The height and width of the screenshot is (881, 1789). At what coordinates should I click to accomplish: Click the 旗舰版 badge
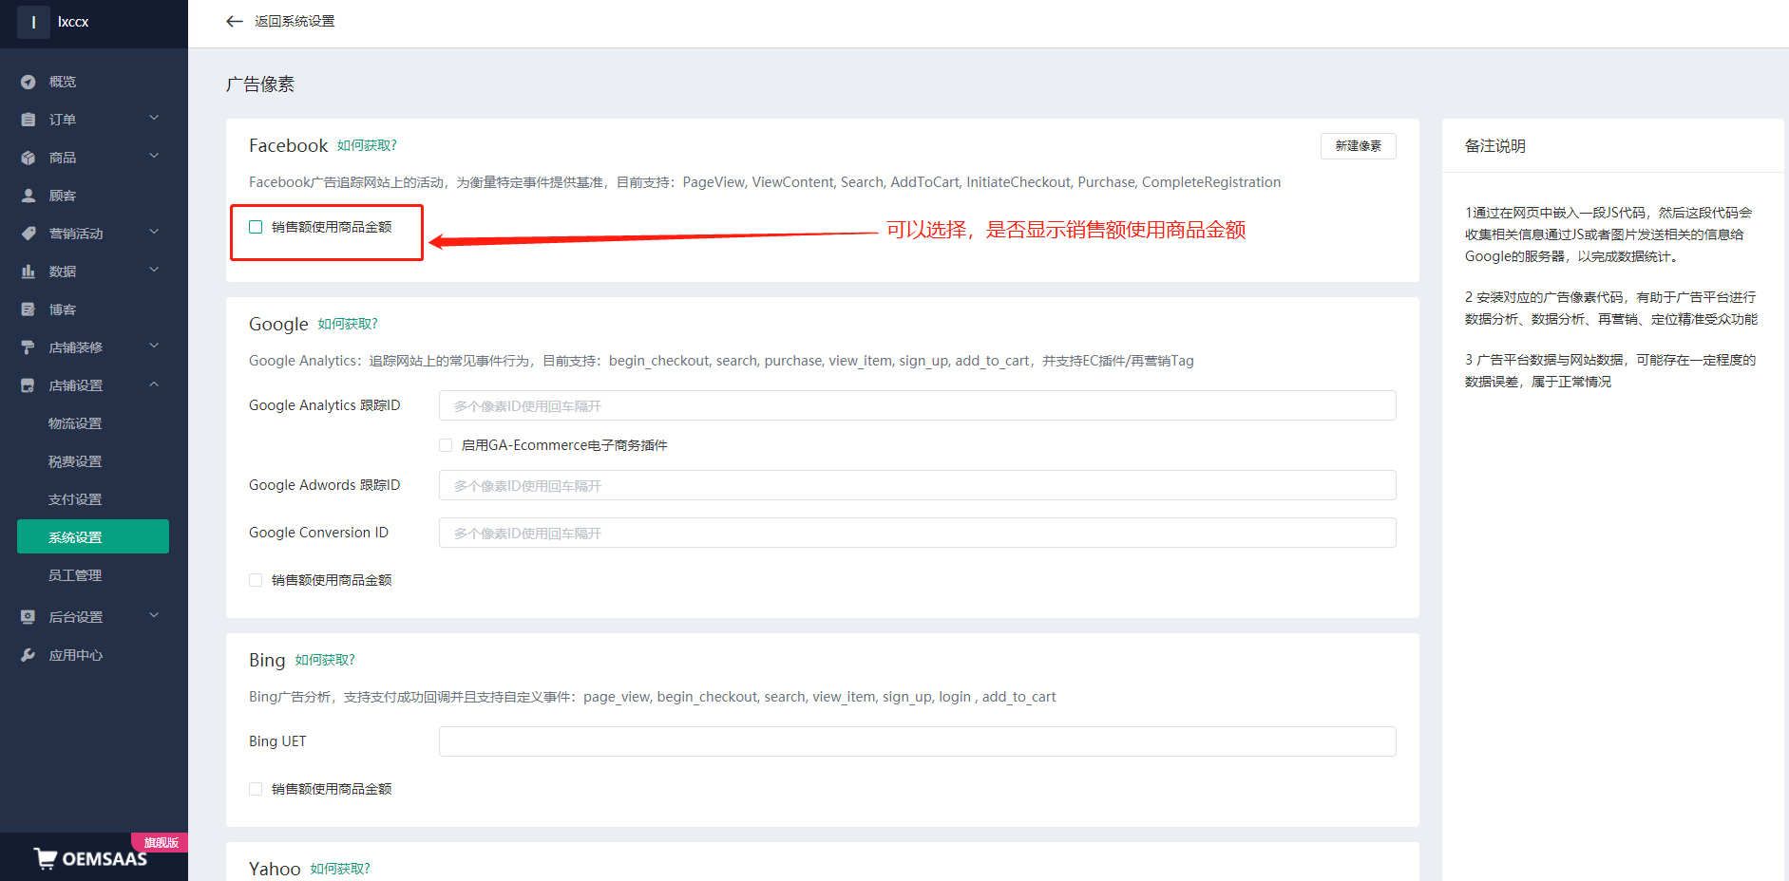coord(161,842)
